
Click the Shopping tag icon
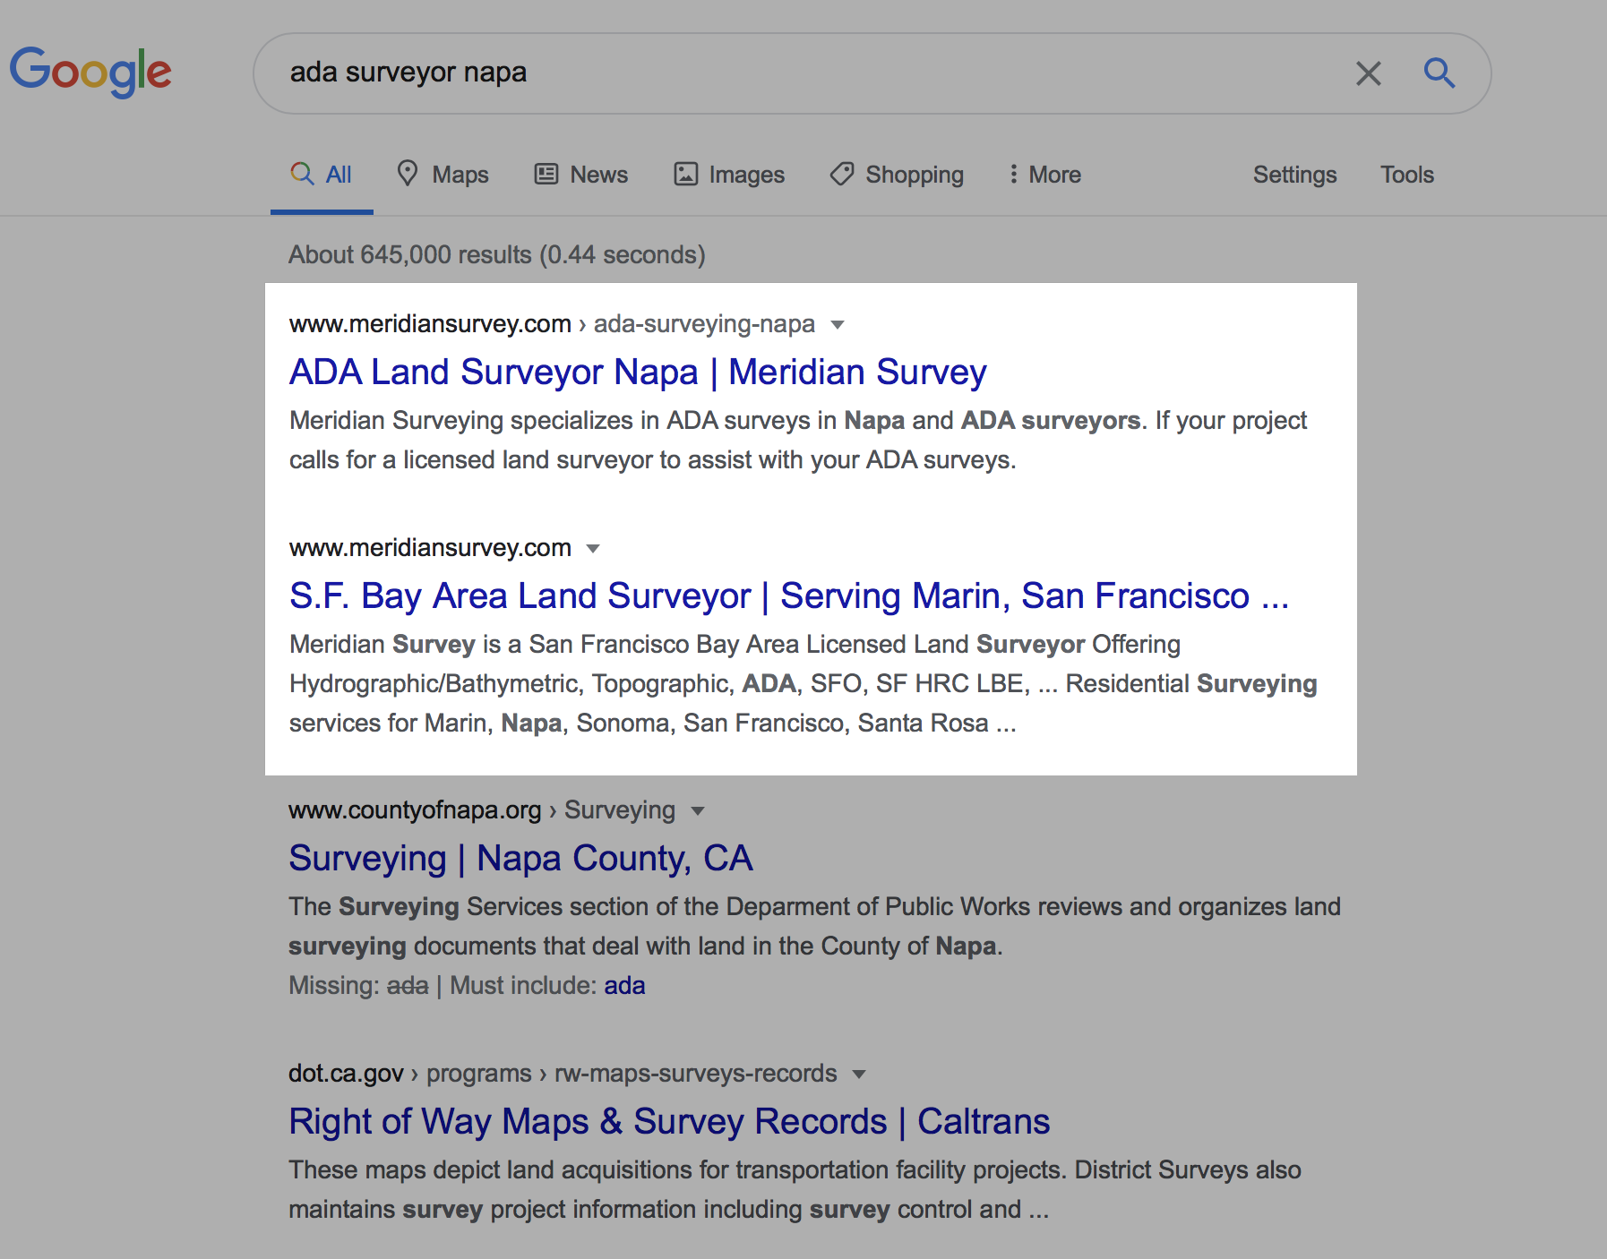tap(842, 174)
